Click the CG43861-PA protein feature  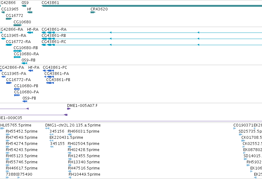(49, 77)
